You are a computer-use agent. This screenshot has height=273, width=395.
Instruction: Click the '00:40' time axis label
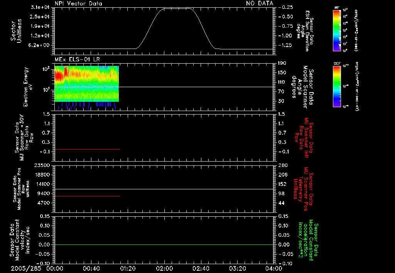[x=91, y=268]
